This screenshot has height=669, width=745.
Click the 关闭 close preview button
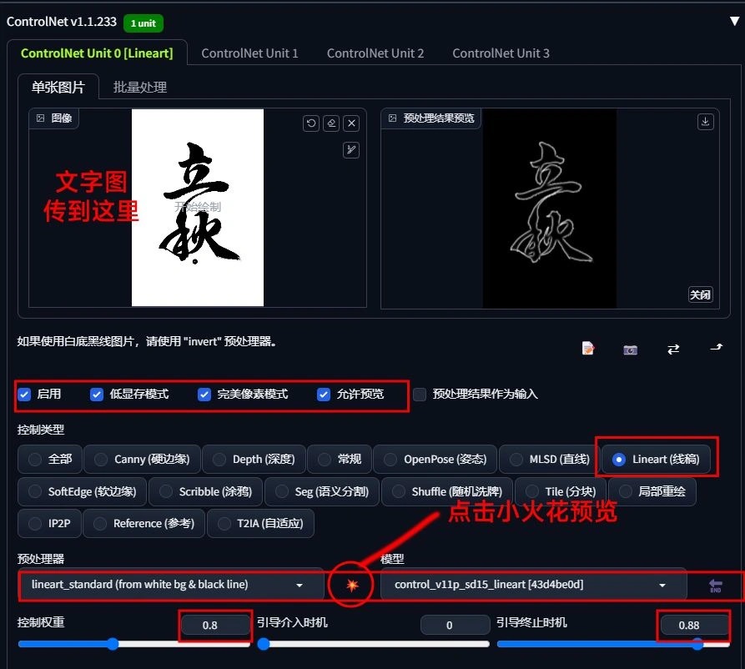tap(700, 294)
